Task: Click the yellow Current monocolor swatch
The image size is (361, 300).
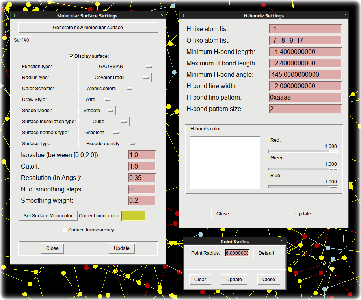Action: 133,216
